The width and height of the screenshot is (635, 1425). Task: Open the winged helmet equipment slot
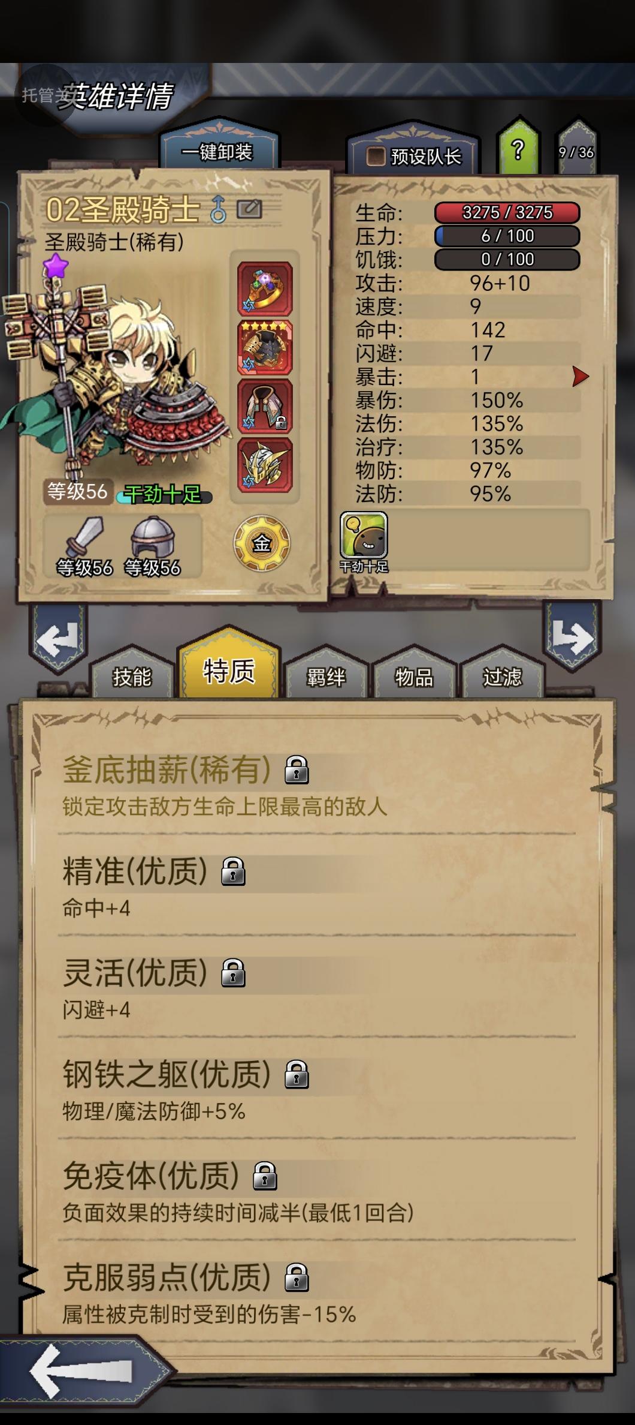(x=265, y=465)
